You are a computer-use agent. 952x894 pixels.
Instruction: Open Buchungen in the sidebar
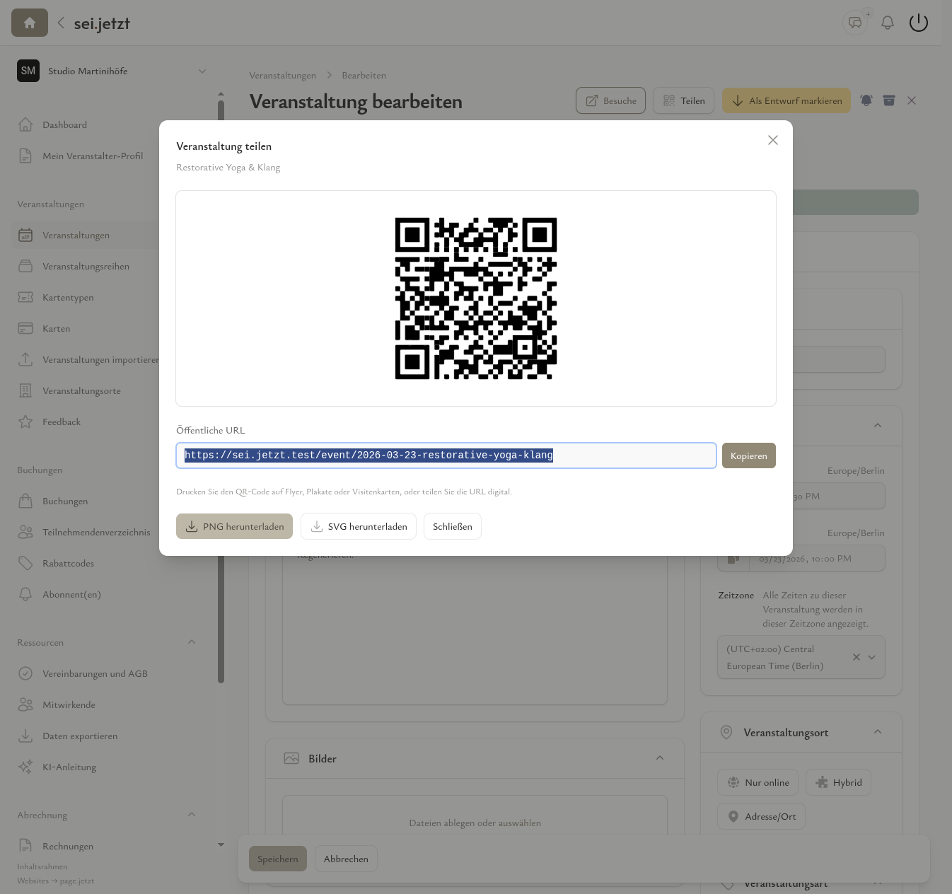[x=65, y=501]
